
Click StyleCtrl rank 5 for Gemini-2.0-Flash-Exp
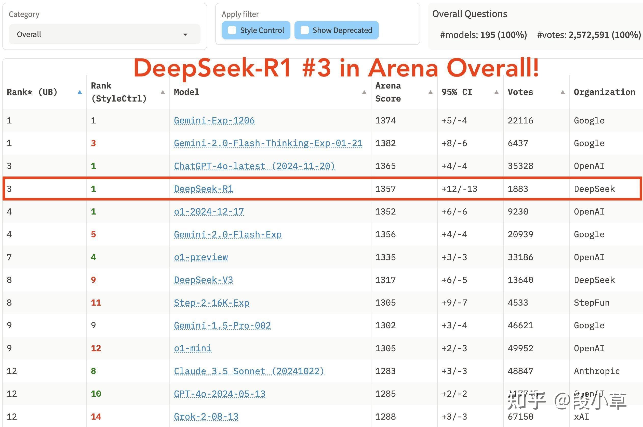[93, 234]
